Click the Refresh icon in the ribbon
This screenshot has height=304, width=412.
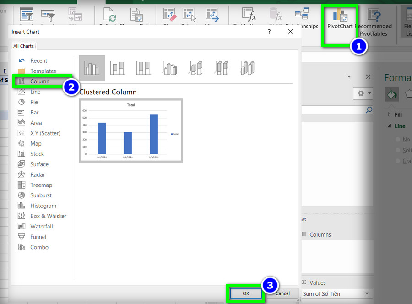pyautogui.click(x=109, y=15)
